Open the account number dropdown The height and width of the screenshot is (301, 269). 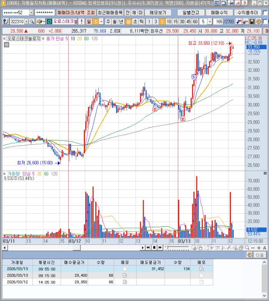tap(31, 13)
